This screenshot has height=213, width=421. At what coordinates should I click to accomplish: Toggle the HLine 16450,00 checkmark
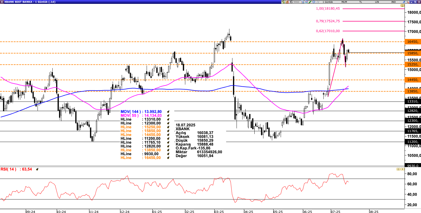168,158
